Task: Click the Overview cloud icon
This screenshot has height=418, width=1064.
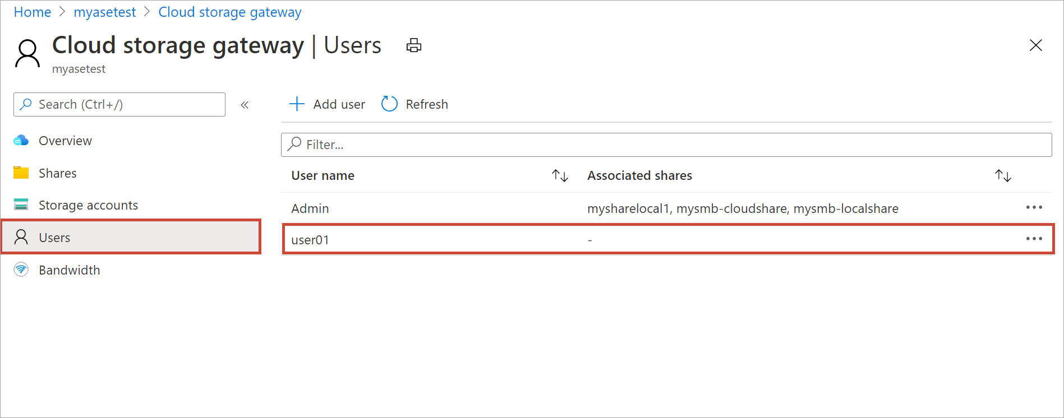Action: (x=21, y=141)
